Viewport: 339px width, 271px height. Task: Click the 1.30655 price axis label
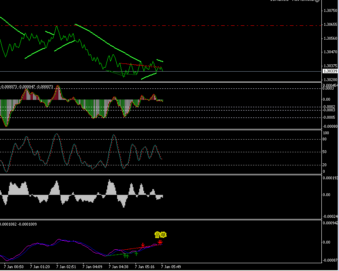coord(330,25)
